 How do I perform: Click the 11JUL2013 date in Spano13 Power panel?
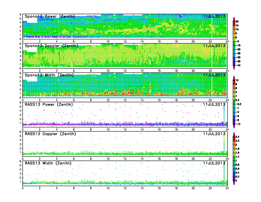(x=214, y=16)
